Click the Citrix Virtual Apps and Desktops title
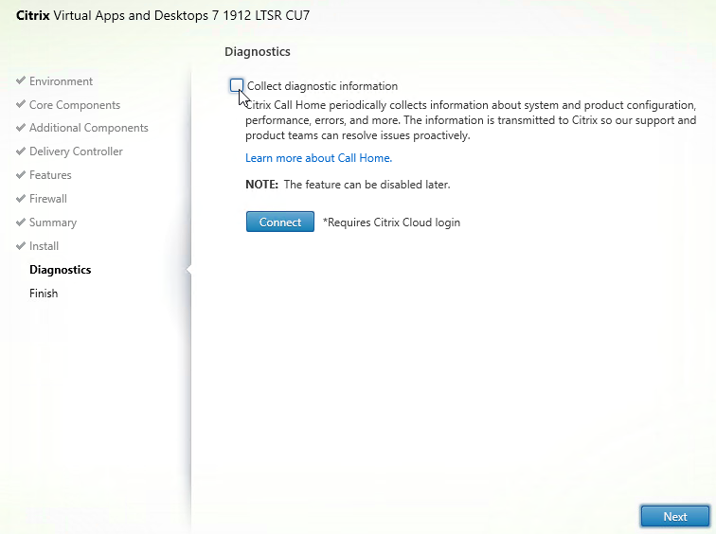Screen dimensions: 716x534 tap(163, 15)
